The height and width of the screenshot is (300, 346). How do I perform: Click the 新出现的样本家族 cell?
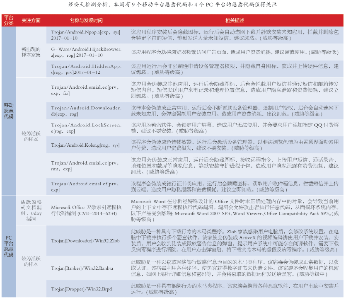31,52
